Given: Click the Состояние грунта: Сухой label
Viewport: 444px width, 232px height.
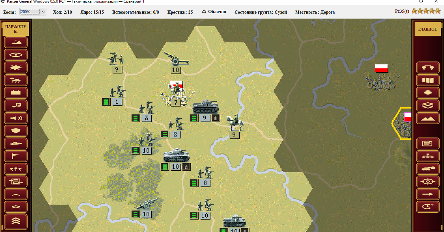Looking at the screenshot, I should pyautogui.click(x=261, y=12).
